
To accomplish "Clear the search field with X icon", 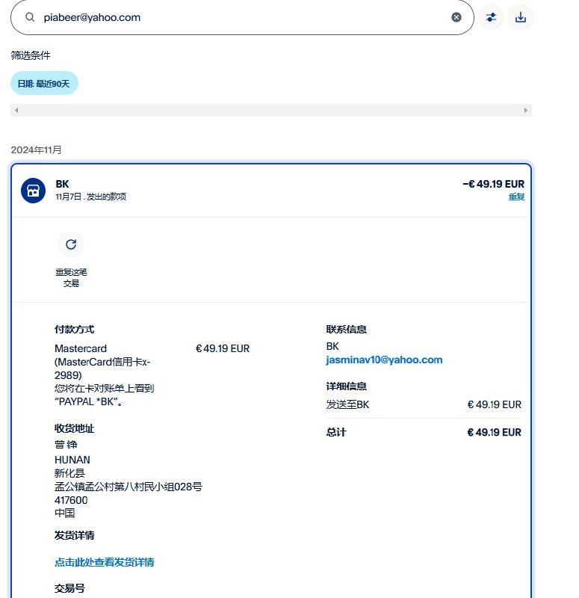I will (456, 17).
